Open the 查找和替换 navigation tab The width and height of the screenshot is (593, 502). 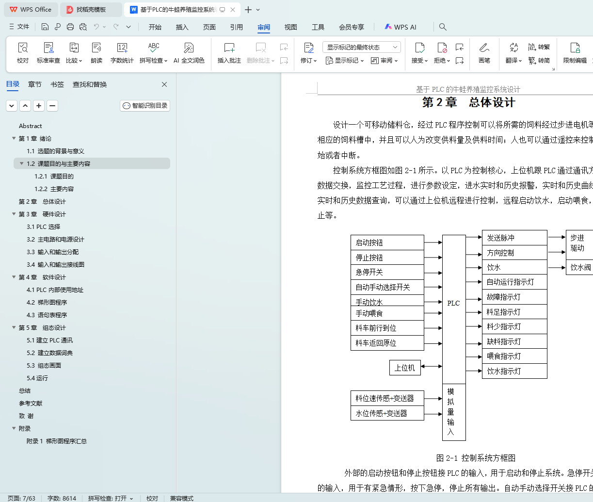click(x=90, y=84)
